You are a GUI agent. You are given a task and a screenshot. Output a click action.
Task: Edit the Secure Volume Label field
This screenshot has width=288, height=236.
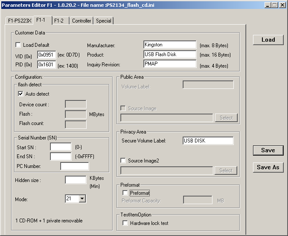208,141
